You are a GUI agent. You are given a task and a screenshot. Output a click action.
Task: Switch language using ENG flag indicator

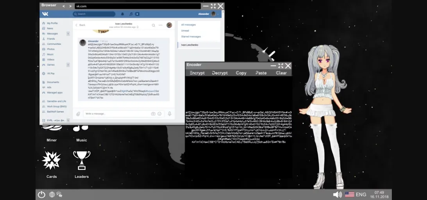[x=355, y=194]
